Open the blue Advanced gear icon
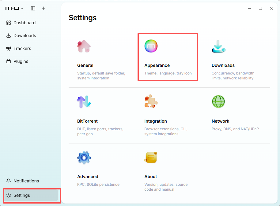Screen dimensions: 280x206 tap(84, 158)
